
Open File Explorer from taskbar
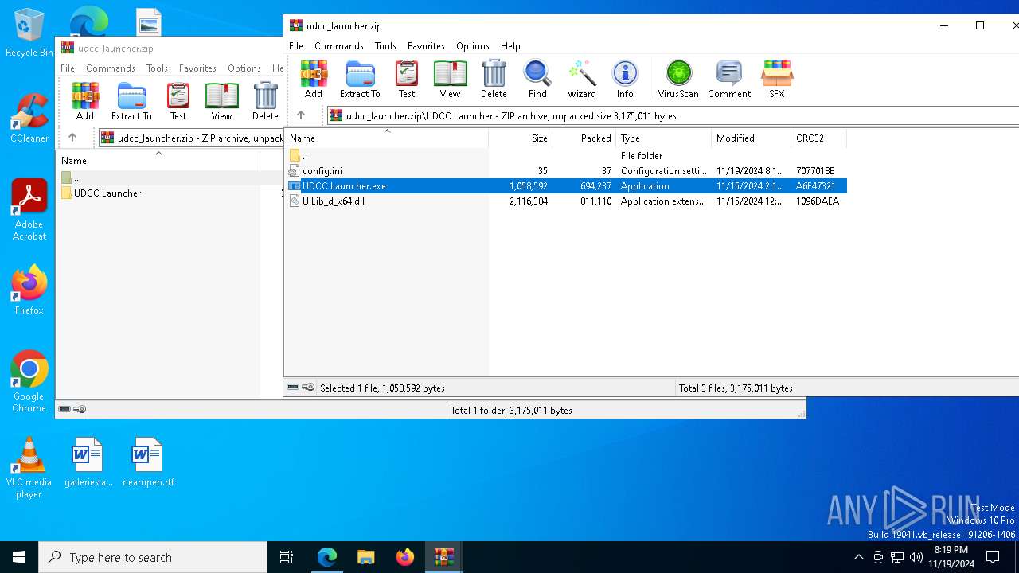(x=366, y=557)
